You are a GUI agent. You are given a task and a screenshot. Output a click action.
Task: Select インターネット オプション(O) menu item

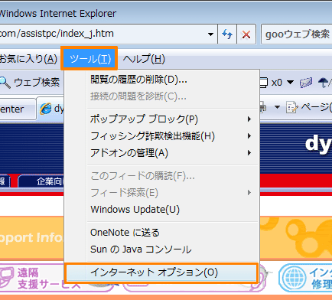point(161,272)
